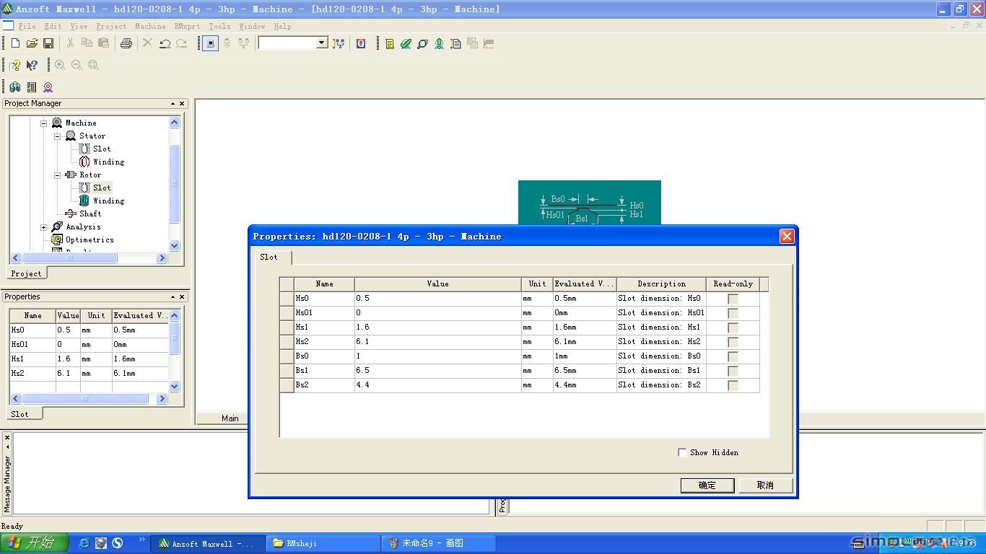Click the Properties panel float arrow

point(173,297)
